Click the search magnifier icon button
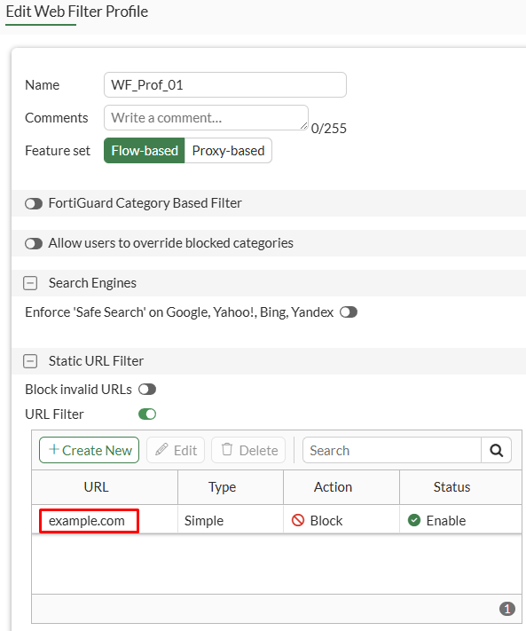This screenshot has width=526, height=631. click(x=496, y=450)
